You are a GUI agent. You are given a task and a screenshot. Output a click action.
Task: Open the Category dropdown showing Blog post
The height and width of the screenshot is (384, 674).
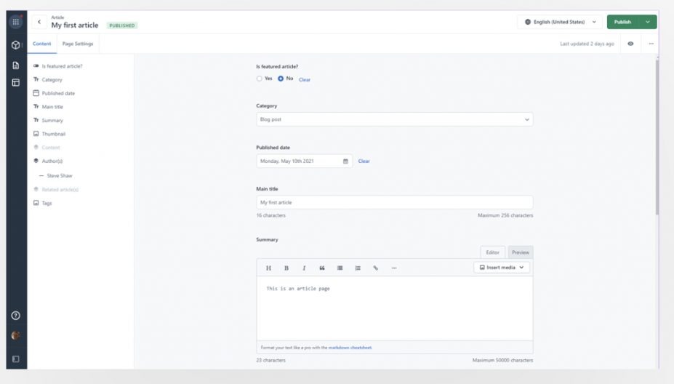394,119
